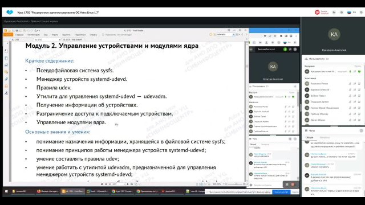Open chat settings icon in Чаты header
Image resolution: width=365 pixels, height=205 pixels.
coord(361,130)
